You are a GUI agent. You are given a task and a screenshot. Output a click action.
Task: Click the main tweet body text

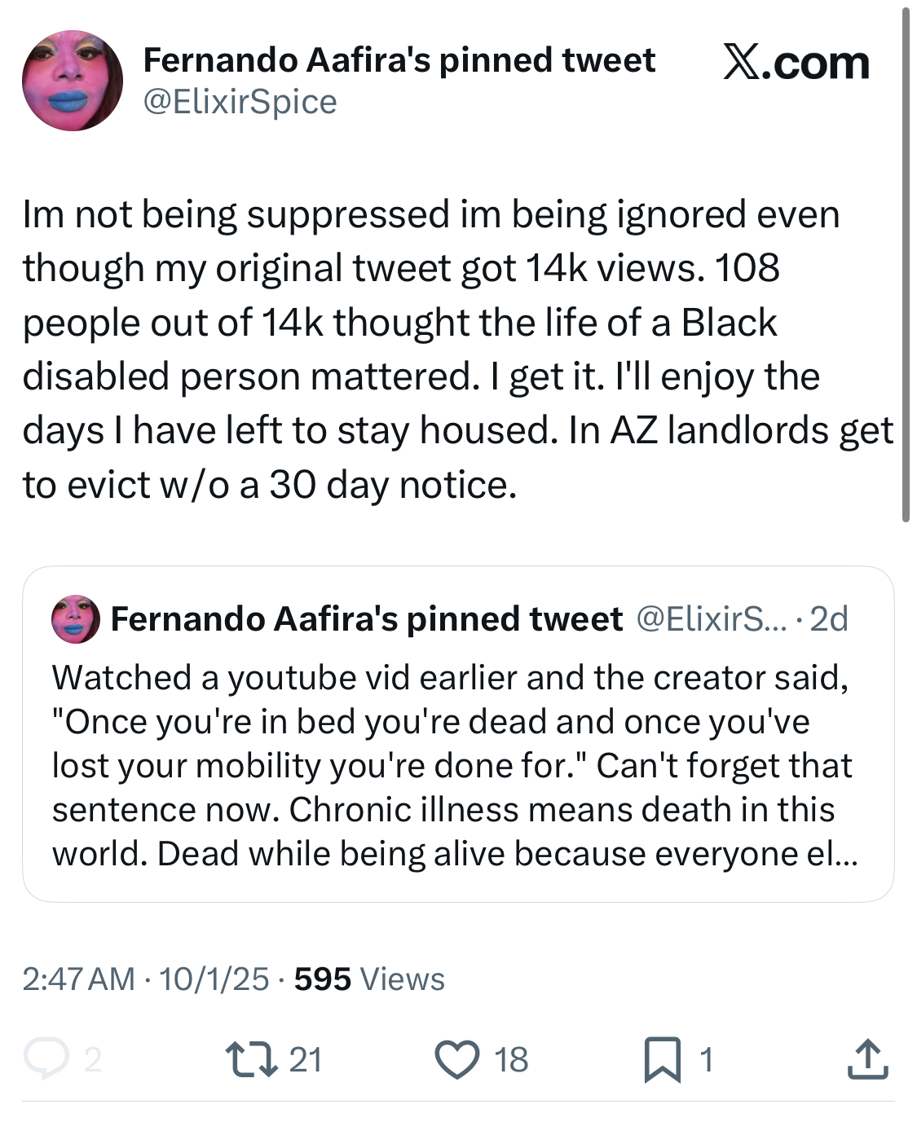458,349
